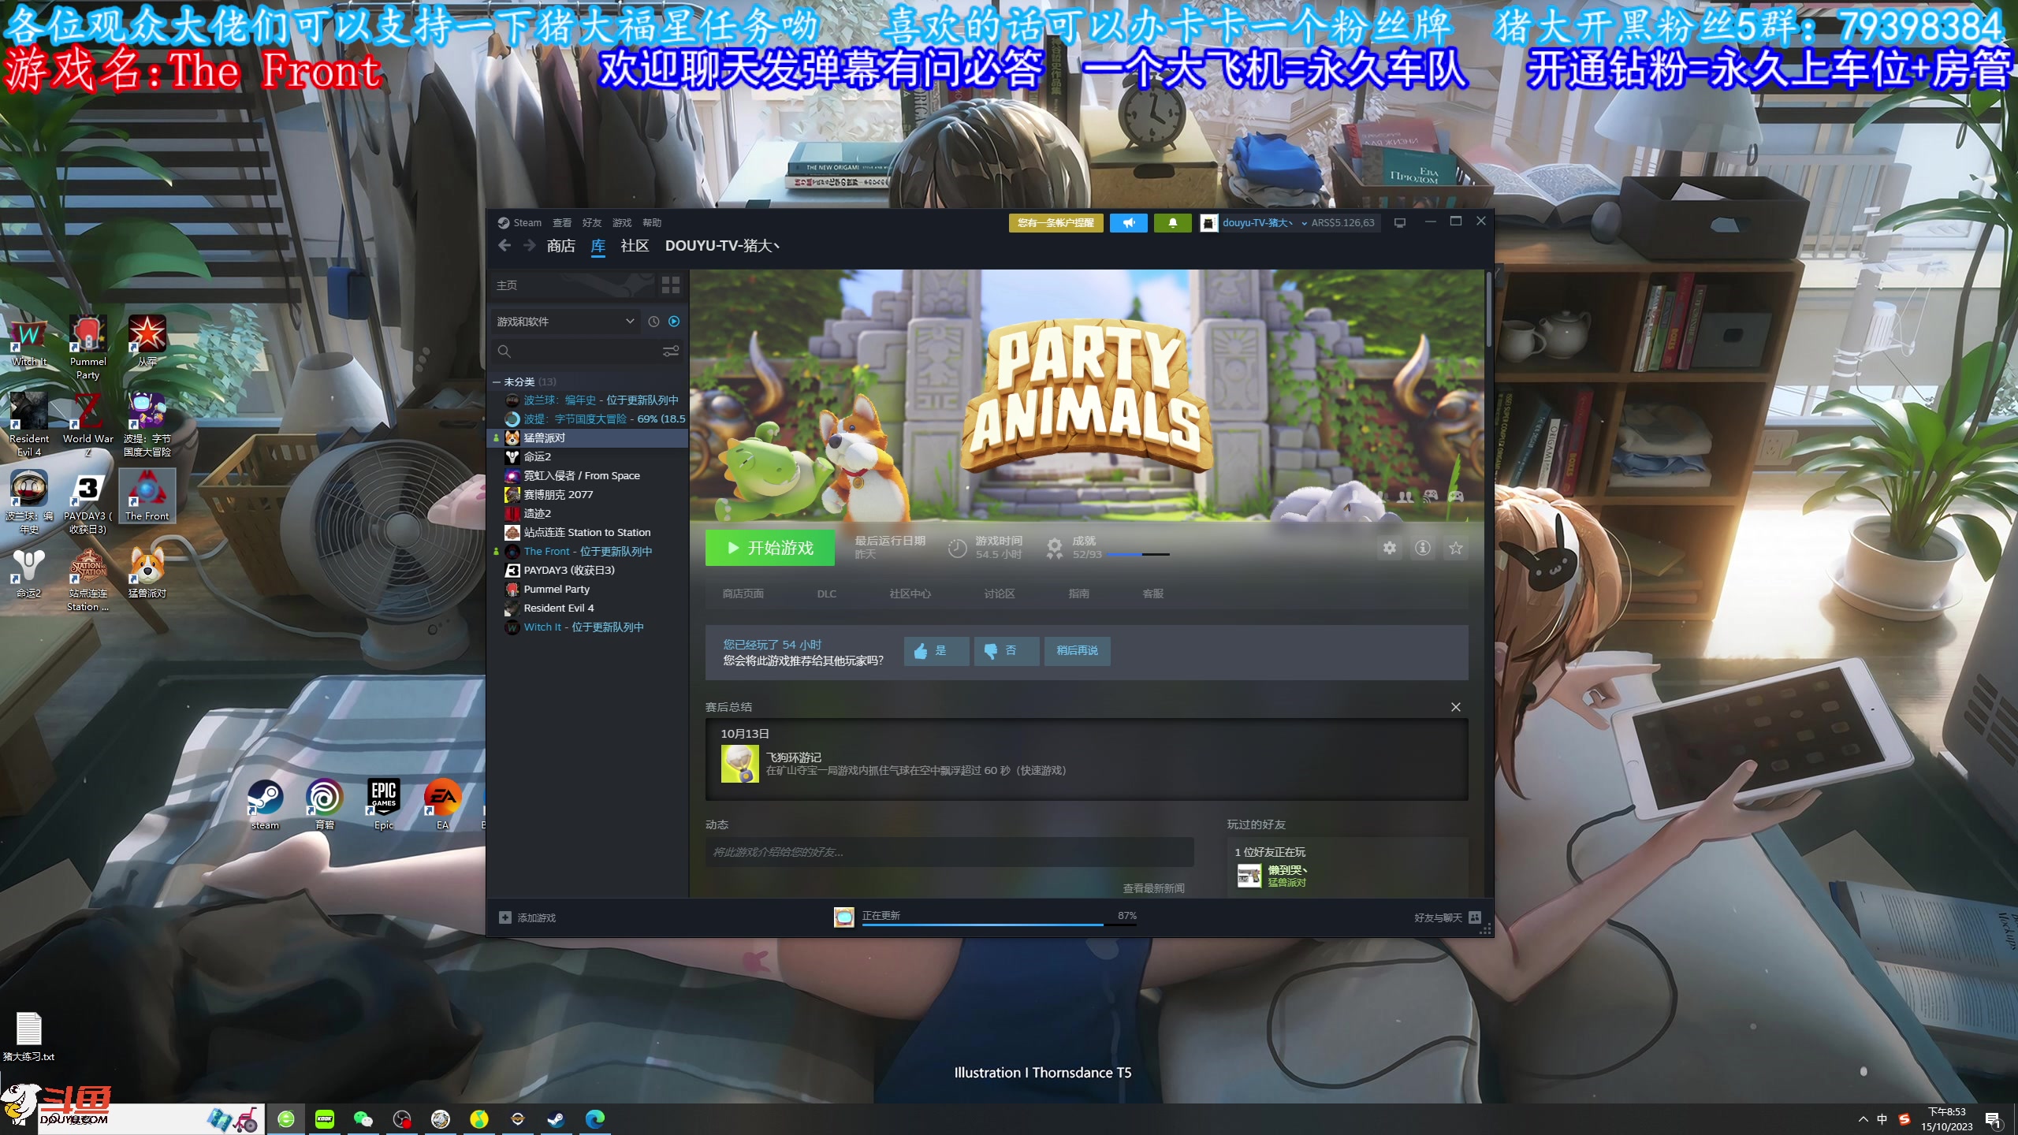The width and height of the screenshot is (2018, 1135).
Task: Open Steam icon in taskbar
Action: pos(557,1119)
